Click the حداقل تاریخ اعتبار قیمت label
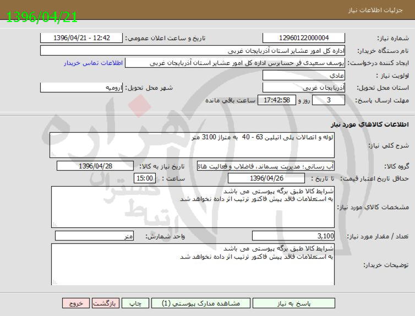415x316 pixels. click(374, 178)
